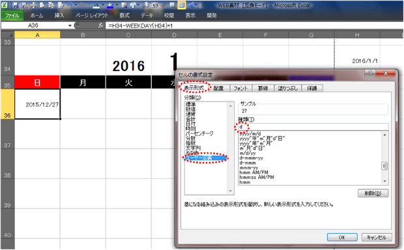Open the font color dropdown arrow
Screen dimensions: 404x250
tap(103, 5)
